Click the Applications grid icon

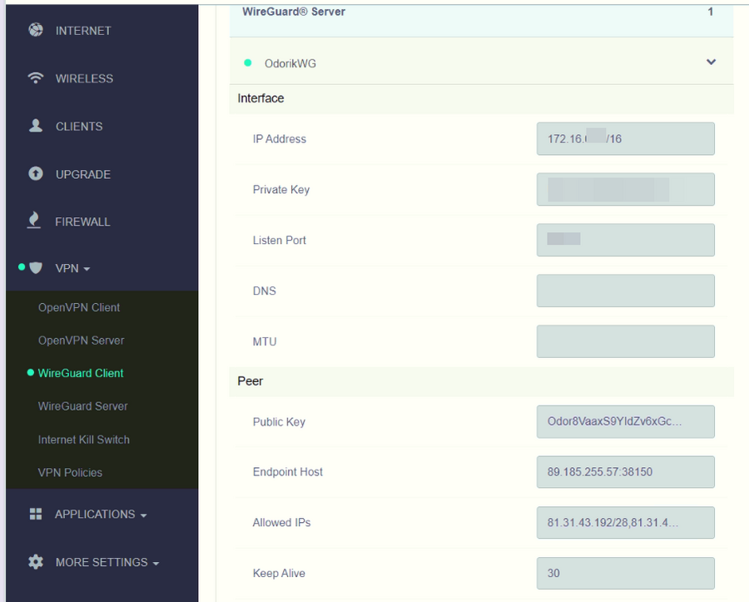(x=35, y=514)
